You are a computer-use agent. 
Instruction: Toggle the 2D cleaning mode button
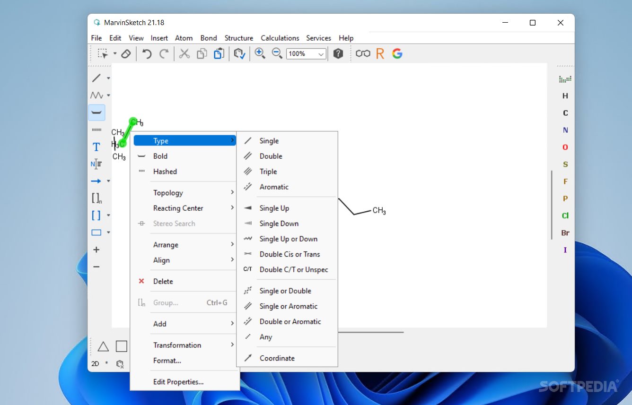tap(95, 363)
